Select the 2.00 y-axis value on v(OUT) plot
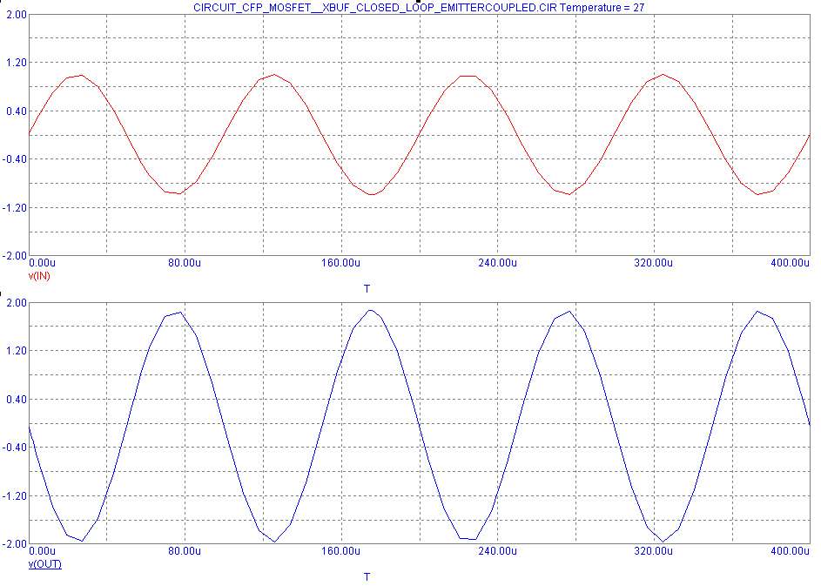821x586 pixels. pos(17,303)
